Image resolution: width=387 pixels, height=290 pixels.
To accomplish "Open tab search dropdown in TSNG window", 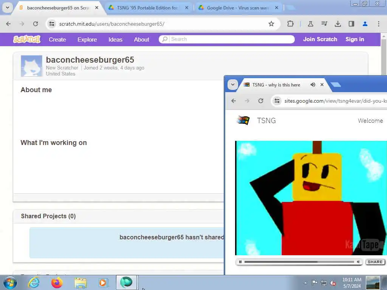I will (232, 85).
